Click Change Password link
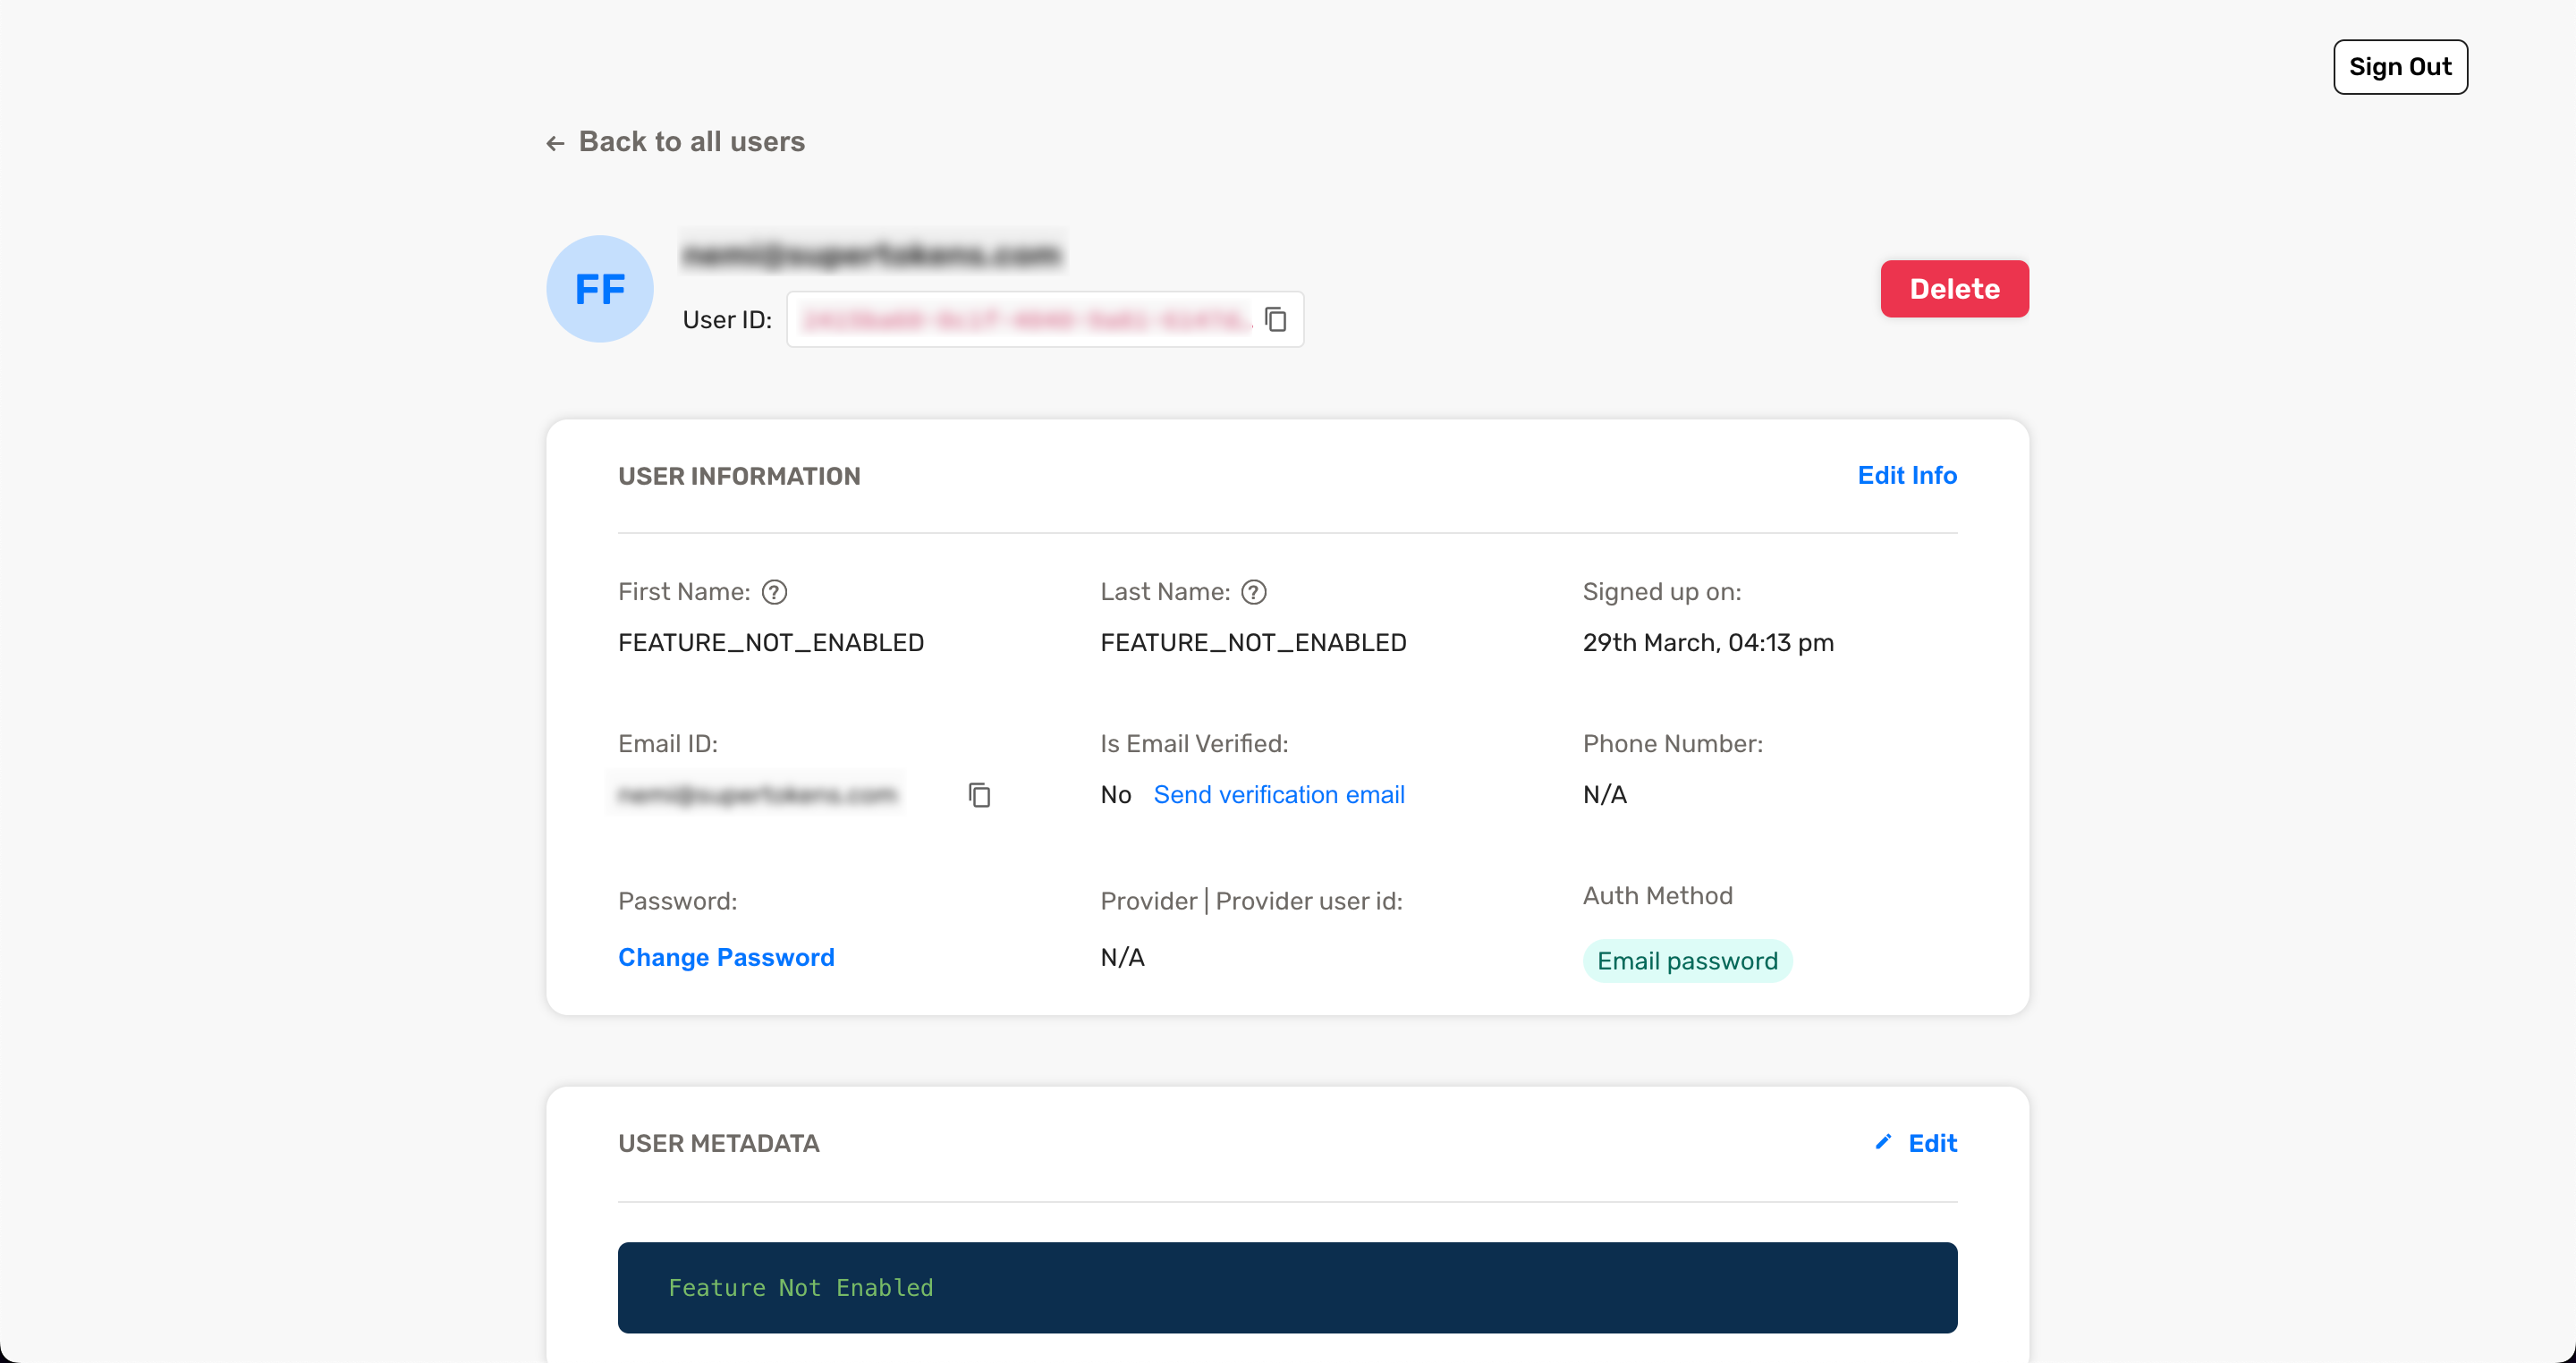The image size is (2576, 1363). pos(725,956)
